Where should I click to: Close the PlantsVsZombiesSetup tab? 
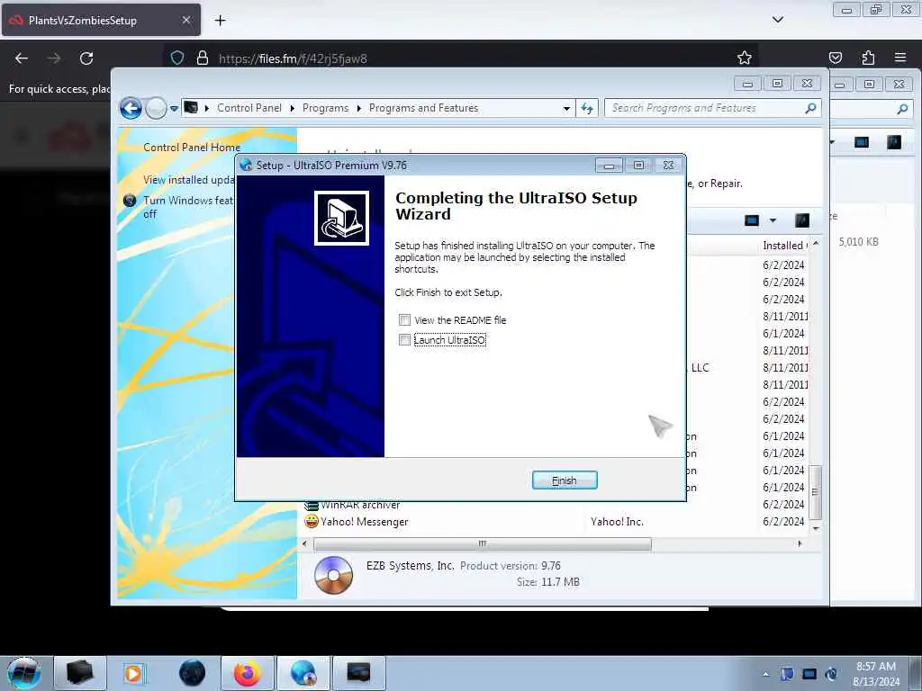point(186,20)
